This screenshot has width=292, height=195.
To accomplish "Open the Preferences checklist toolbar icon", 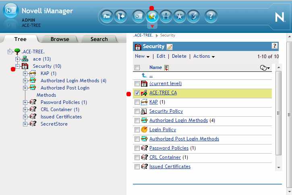I will (193, 16).
